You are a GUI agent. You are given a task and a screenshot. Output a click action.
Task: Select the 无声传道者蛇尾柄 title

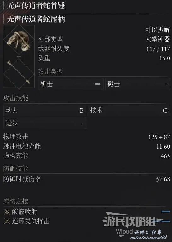tap(36, 19)
